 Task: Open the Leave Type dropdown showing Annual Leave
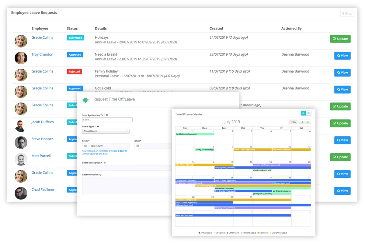106,131
